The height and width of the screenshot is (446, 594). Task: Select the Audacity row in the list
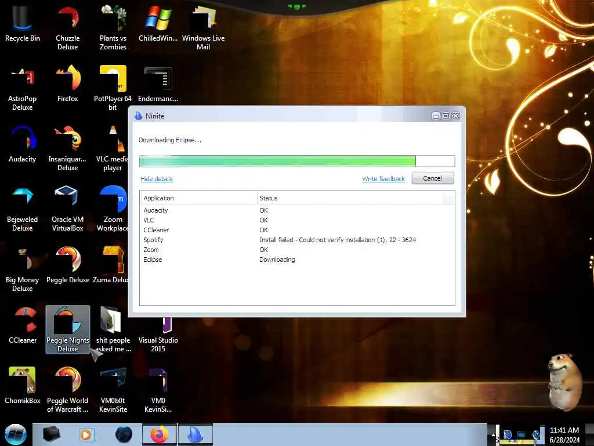[297, 210]
